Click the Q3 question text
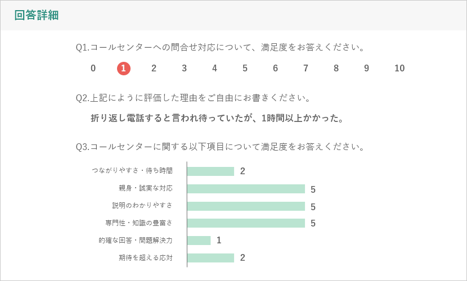This screenshot has height=281, width=467. 220,147
